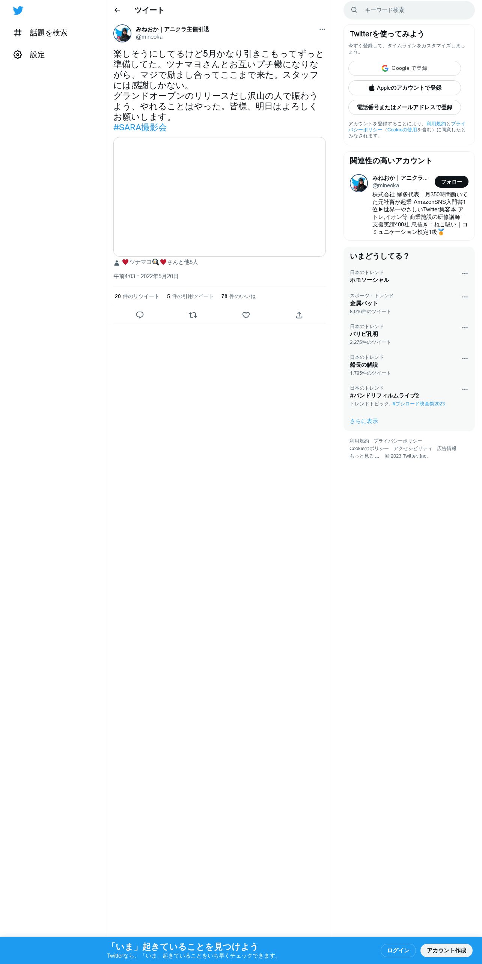Viewport: 482px width, 964px height.
Task: Open #ブシロード映画祭2023 trend topic link
Action: point(419,404)
